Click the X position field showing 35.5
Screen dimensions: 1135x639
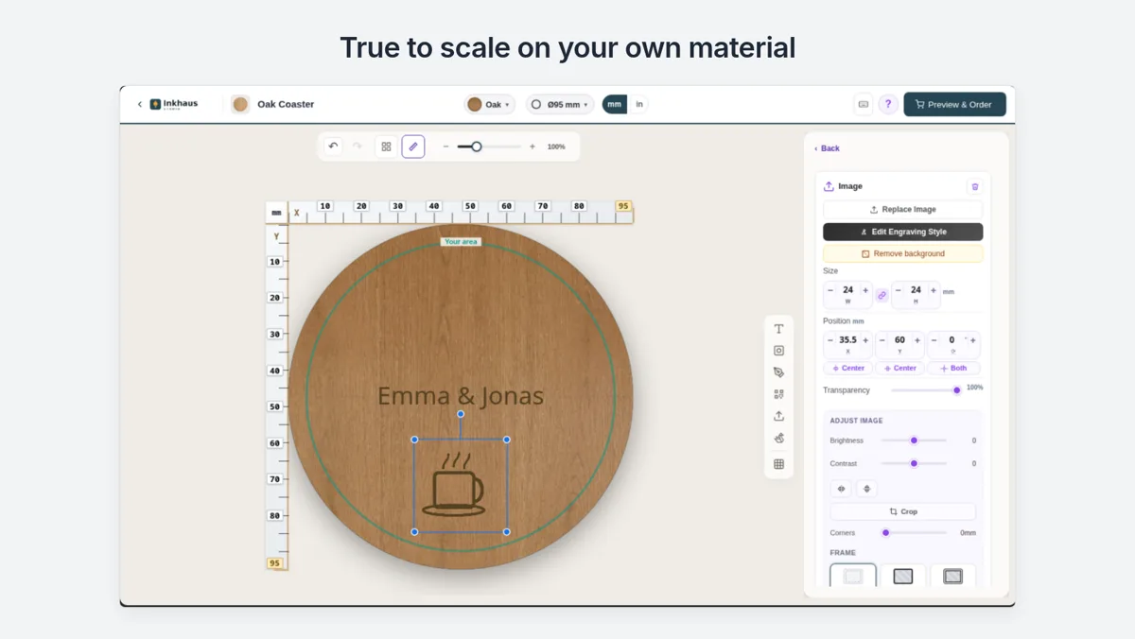tap(847, 340)
